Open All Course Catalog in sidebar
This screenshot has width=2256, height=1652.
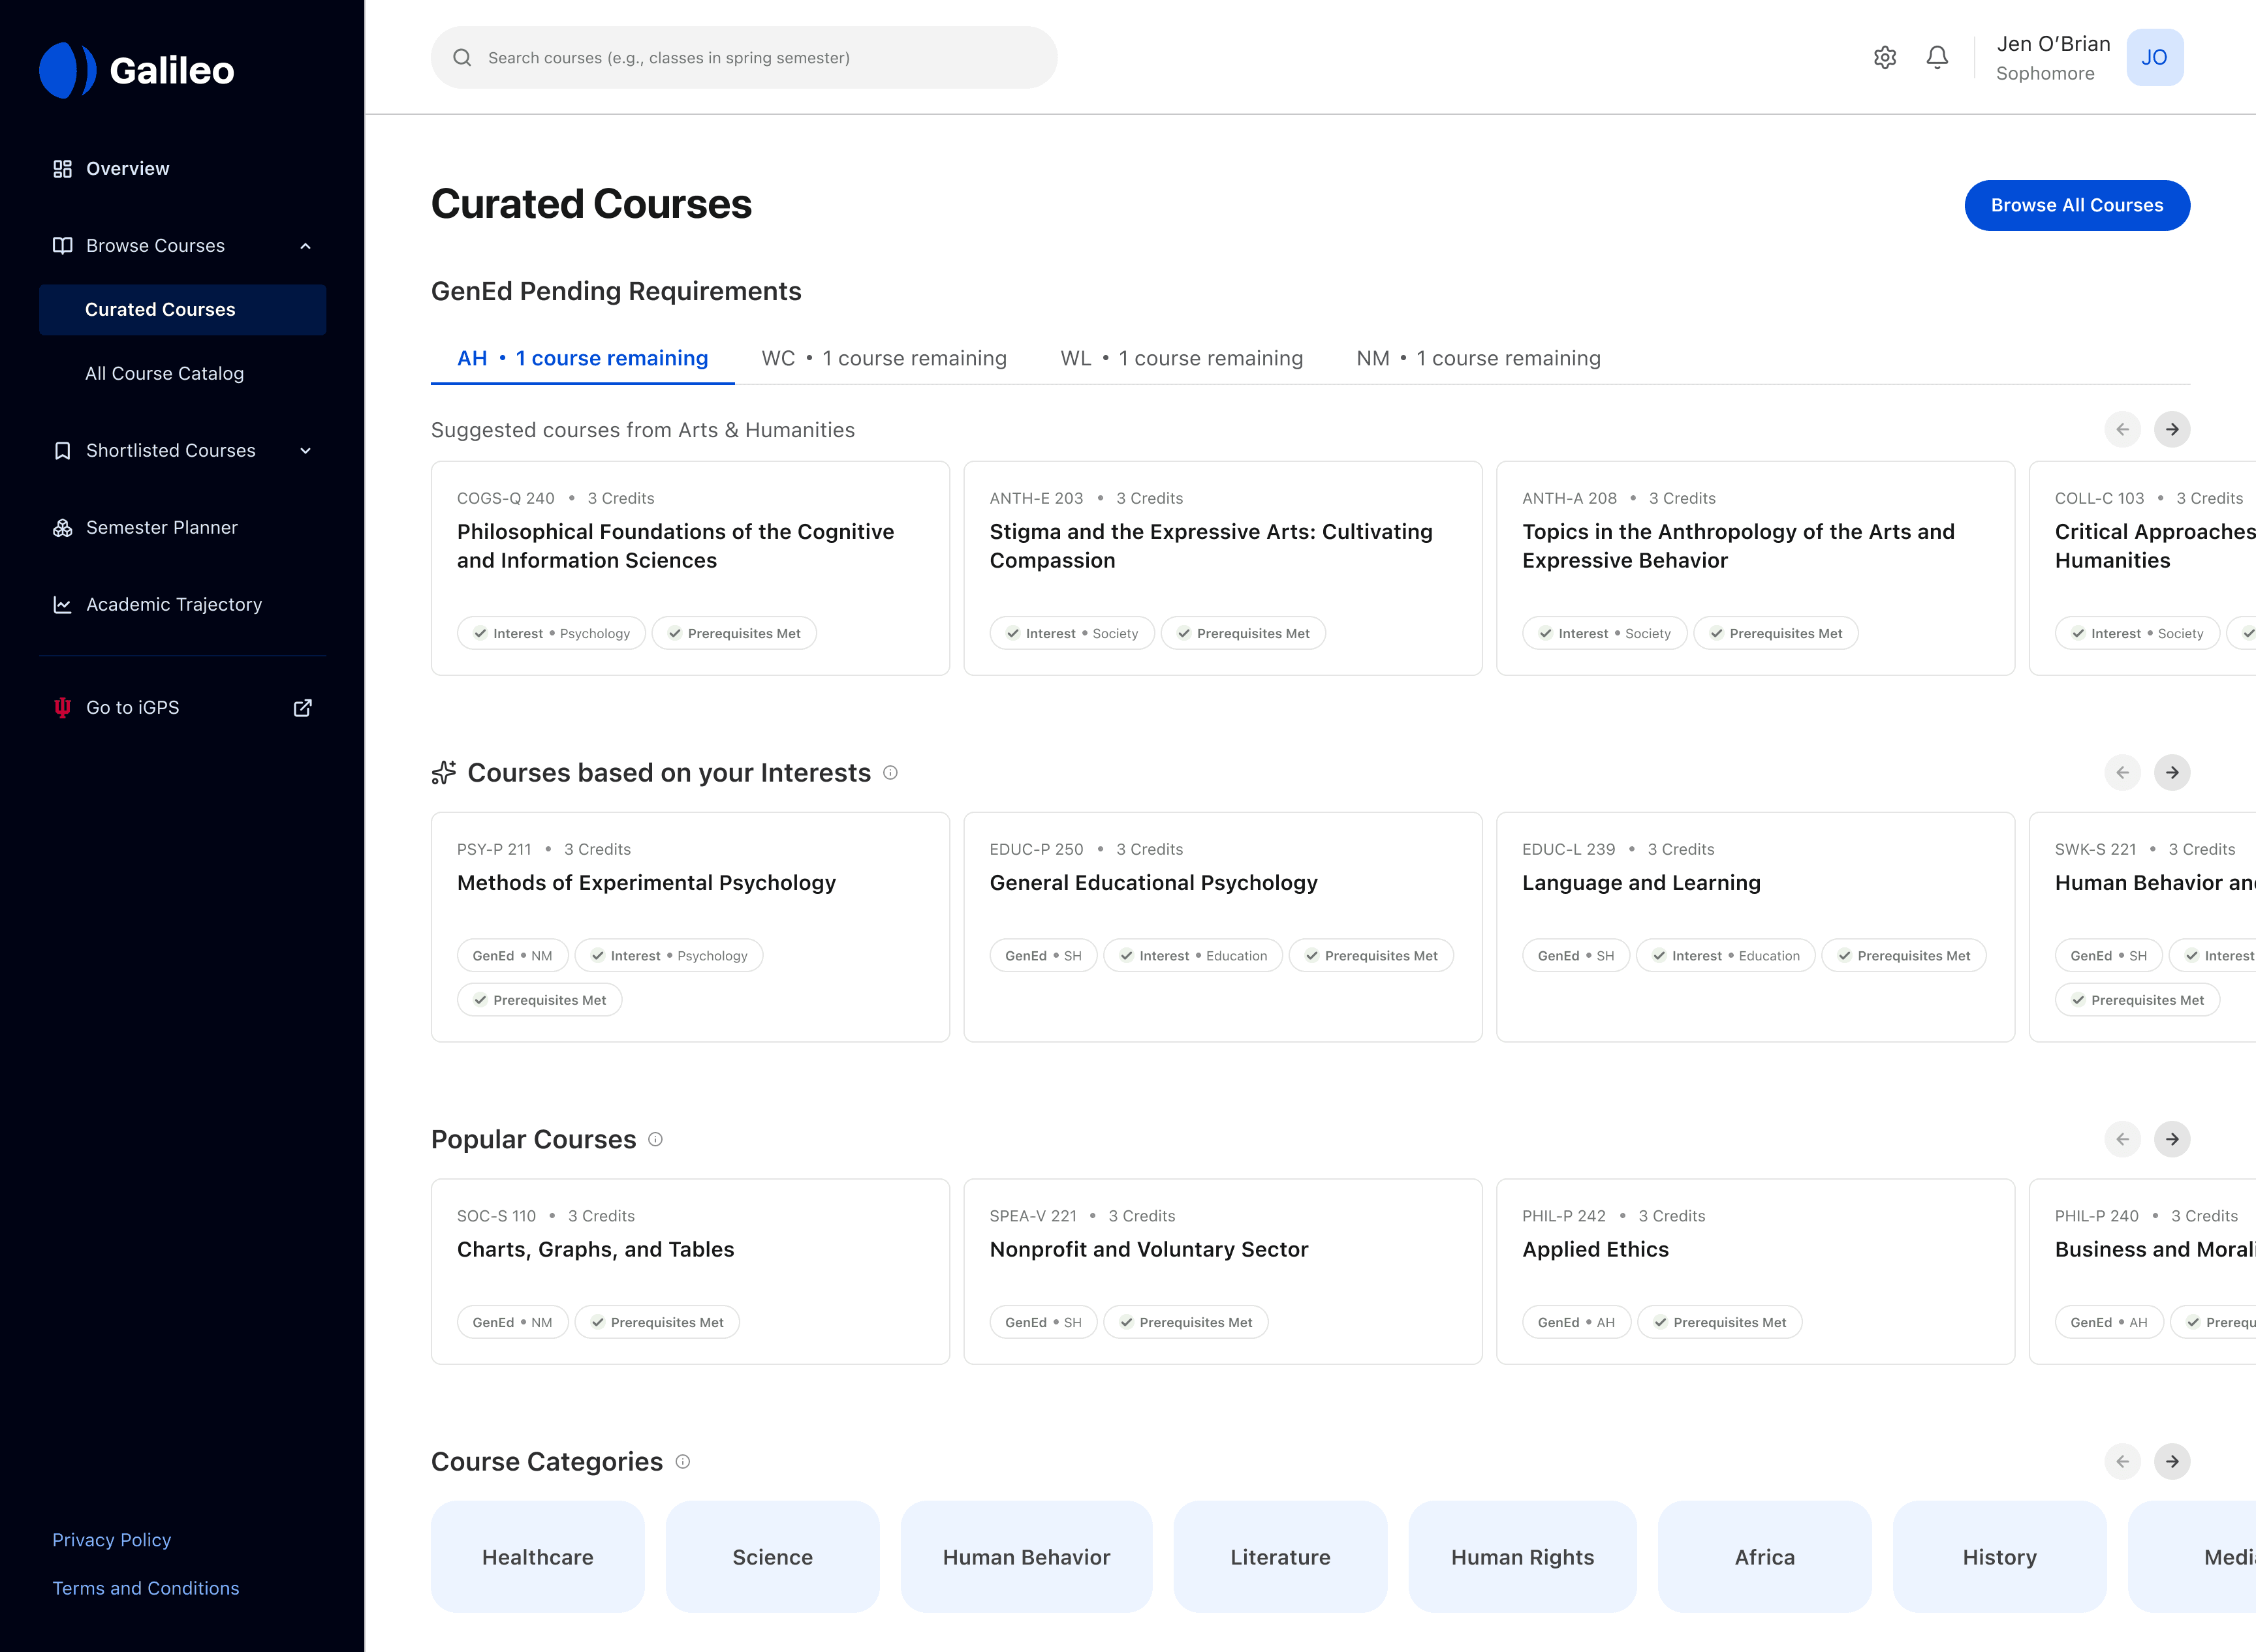click(x=164, y=373)
